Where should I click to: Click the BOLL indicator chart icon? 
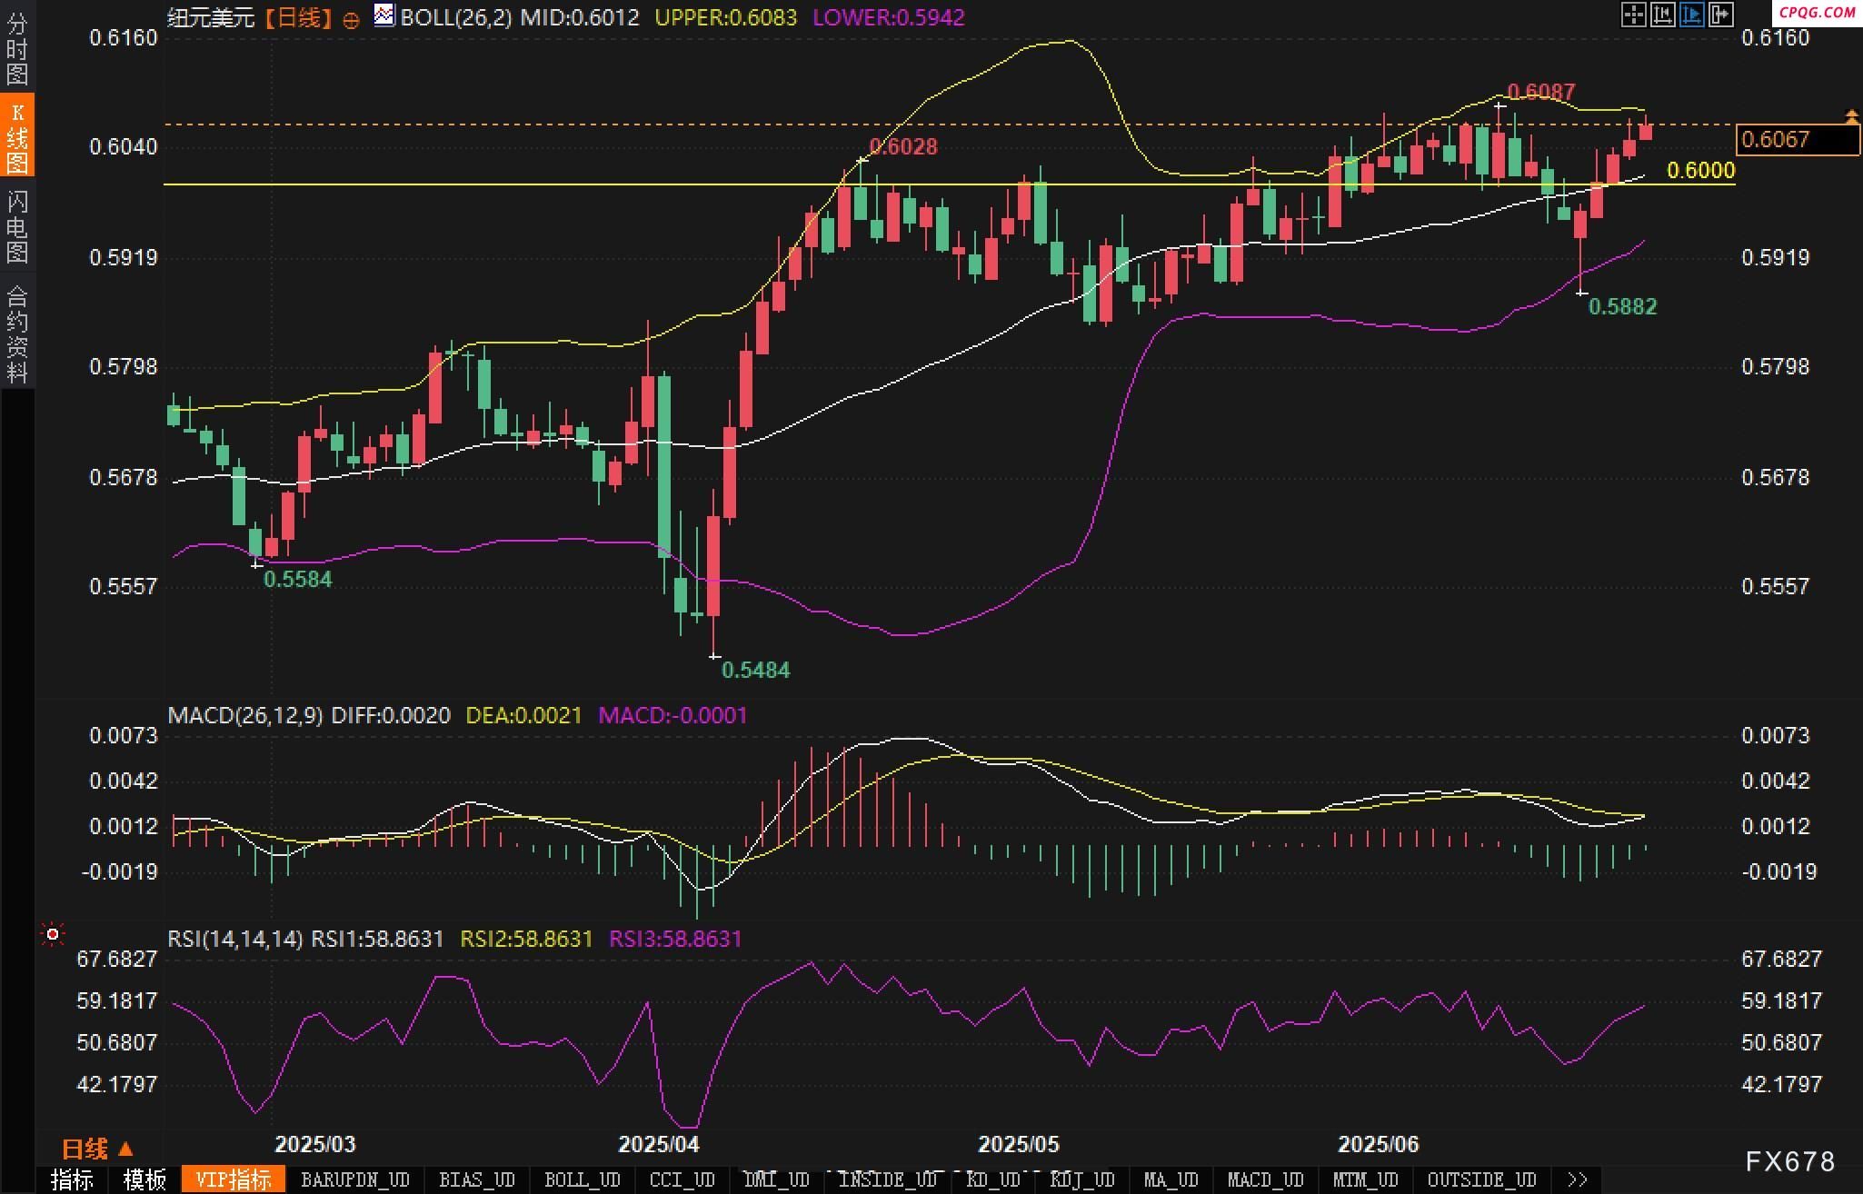(384, 15)
